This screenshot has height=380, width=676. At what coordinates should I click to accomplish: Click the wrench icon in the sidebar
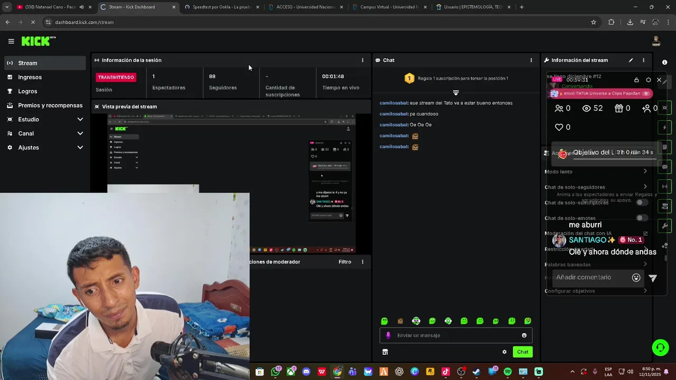(x=665, y=226)
